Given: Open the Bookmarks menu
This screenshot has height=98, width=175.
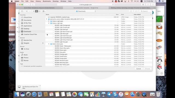Looking at the screenshot, I should (x=47, y=1).
